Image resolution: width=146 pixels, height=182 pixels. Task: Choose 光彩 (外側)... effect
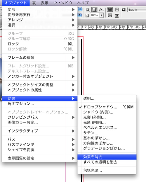coord(107,118)
